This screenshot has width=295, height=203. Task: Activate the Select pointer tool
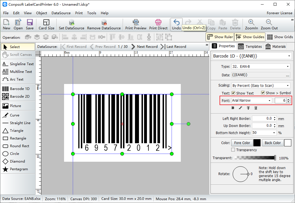coord(18,47)
